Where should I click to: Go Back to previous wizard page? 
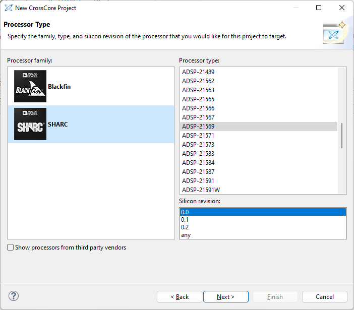click(x=179, y=297)
